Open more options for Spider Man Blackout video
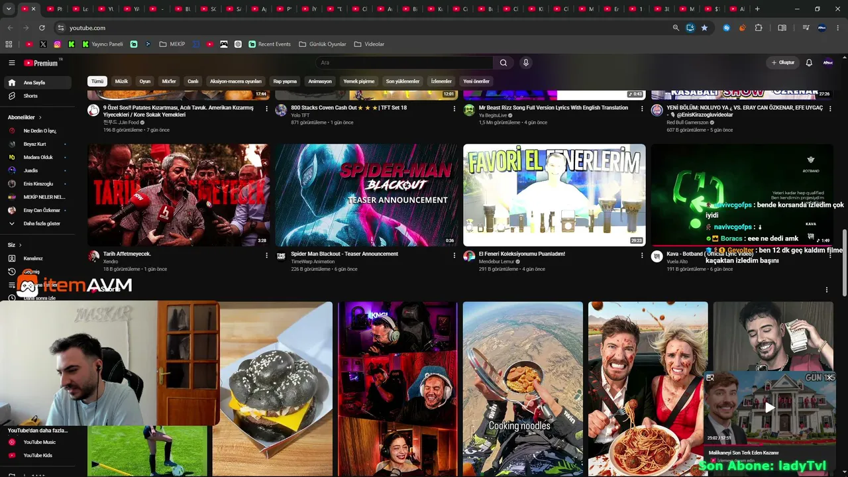Screen dimensions: 848x477 point(454,255)
